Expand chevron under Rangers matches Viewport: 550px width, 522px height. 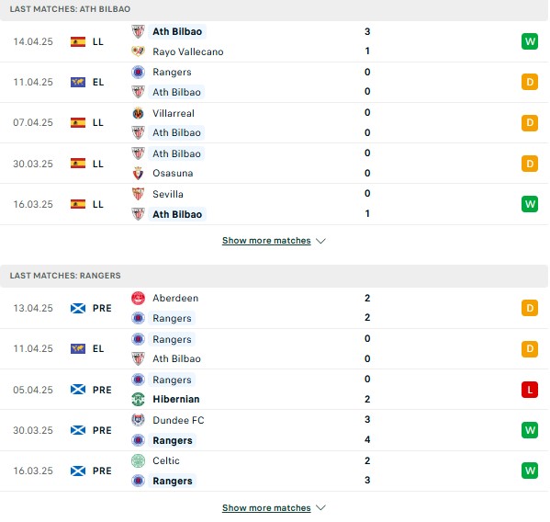(x=320, y=507)
